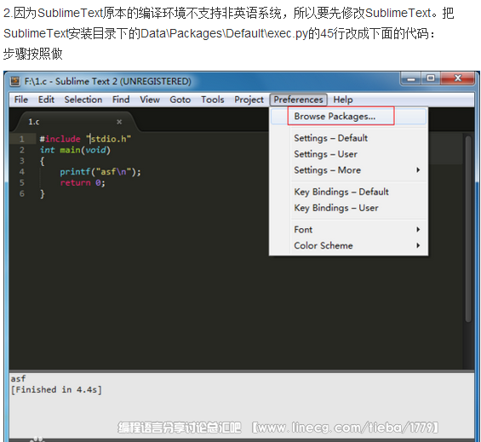481x442 pixels.
Task: Open the Tools menu
Action: tap(212, 100)
